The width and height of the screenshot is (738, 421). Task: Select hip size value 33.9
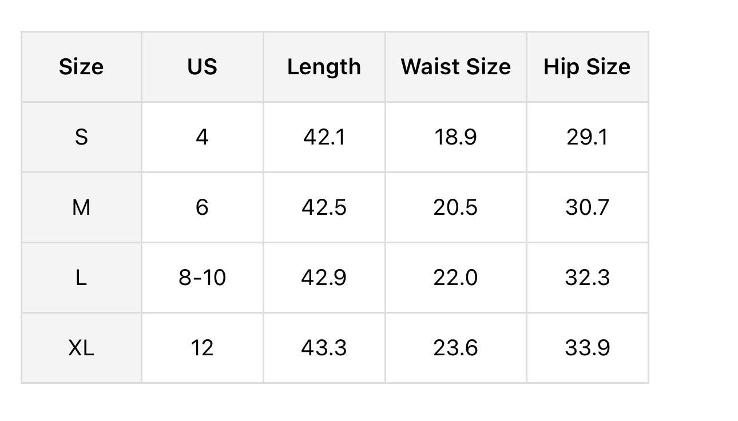click(587, 348)
